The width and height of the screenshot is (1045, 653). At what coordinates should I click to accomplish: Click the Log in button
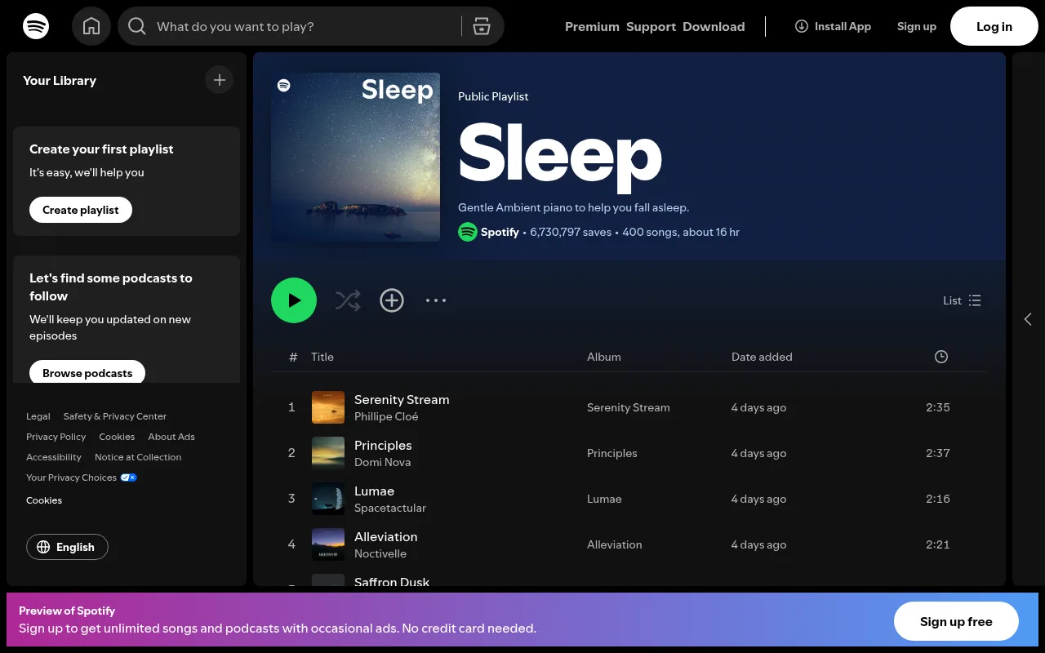994,26
